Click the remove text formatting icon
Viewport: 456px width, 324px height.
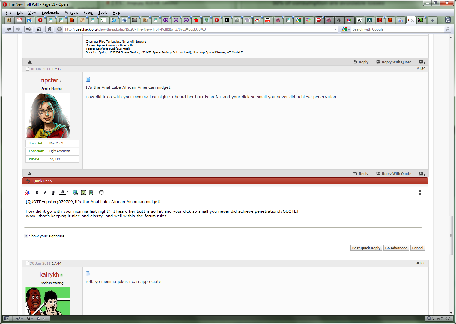[27, 193]
